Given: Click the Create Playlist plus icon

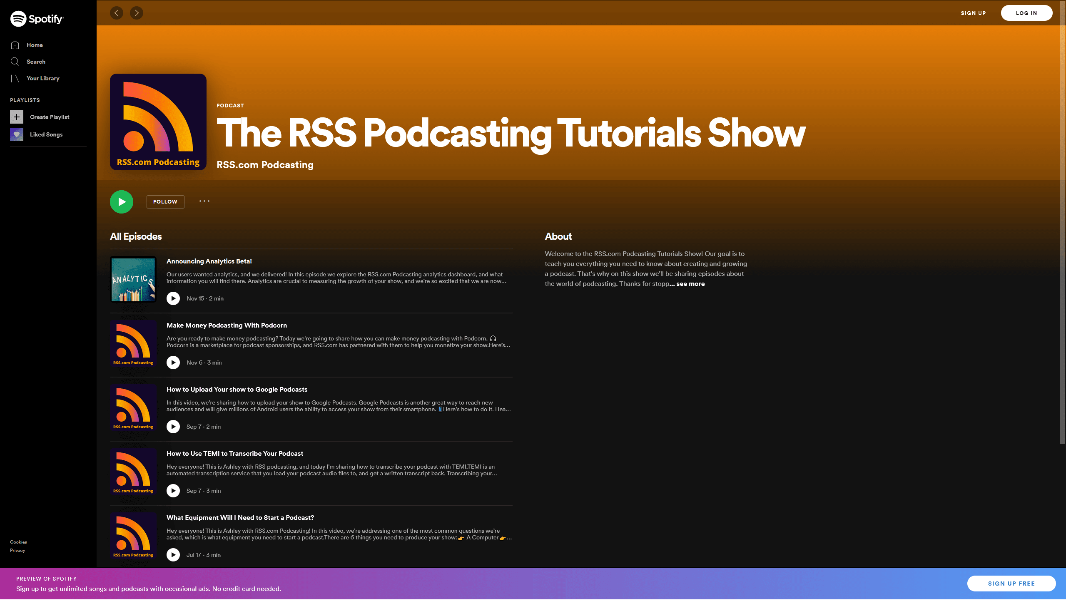Looking at the screenshot, I should point(17,117).
